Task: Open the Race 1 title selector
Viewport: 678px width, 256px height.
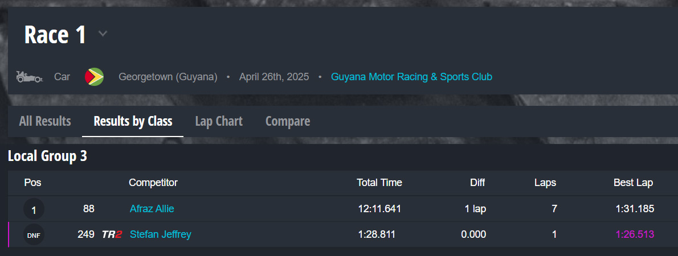Action: pos(55,35)
